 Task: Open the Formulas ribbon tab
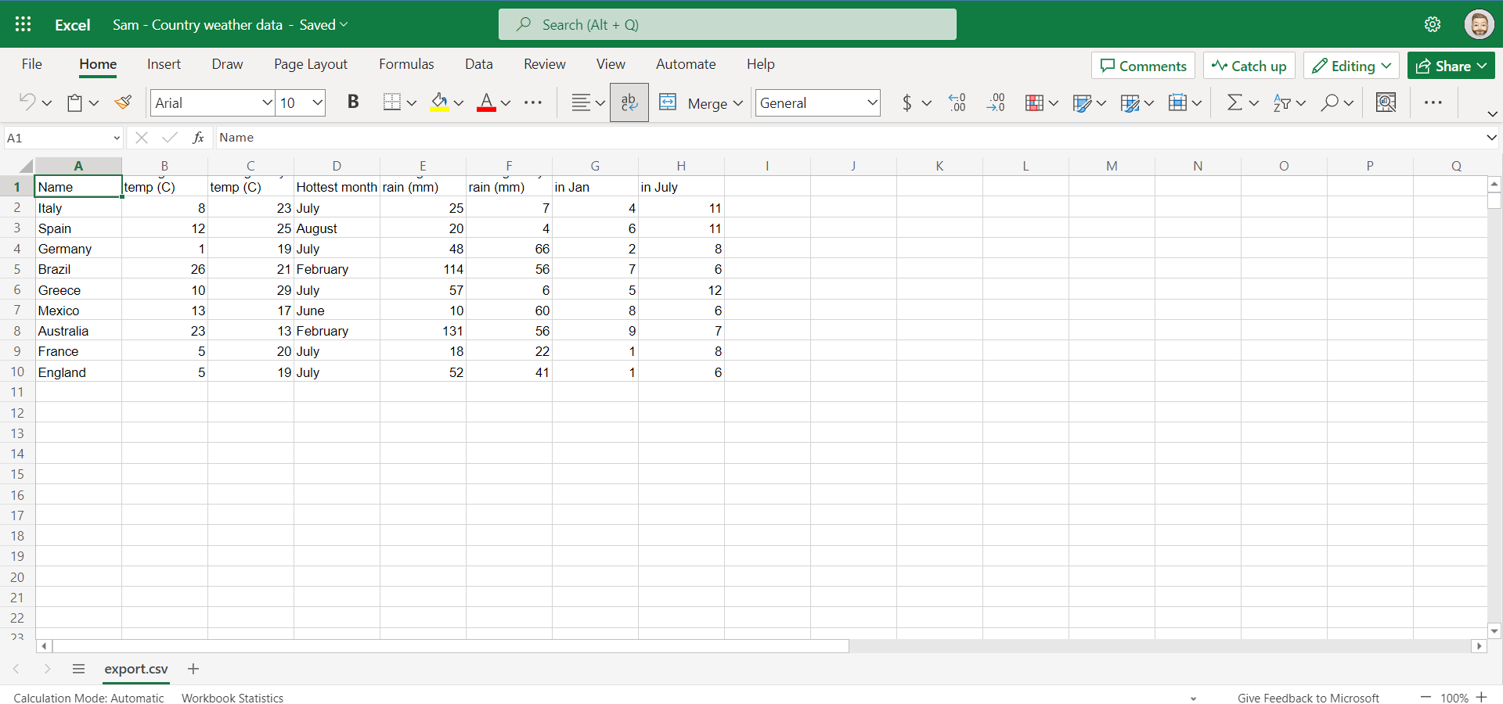(x=406, y=64)
